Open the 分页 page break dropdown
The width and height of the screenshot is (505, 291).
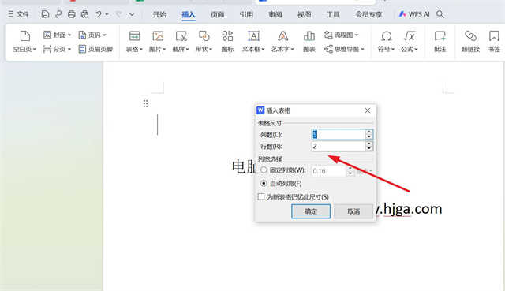pos(57,49)
